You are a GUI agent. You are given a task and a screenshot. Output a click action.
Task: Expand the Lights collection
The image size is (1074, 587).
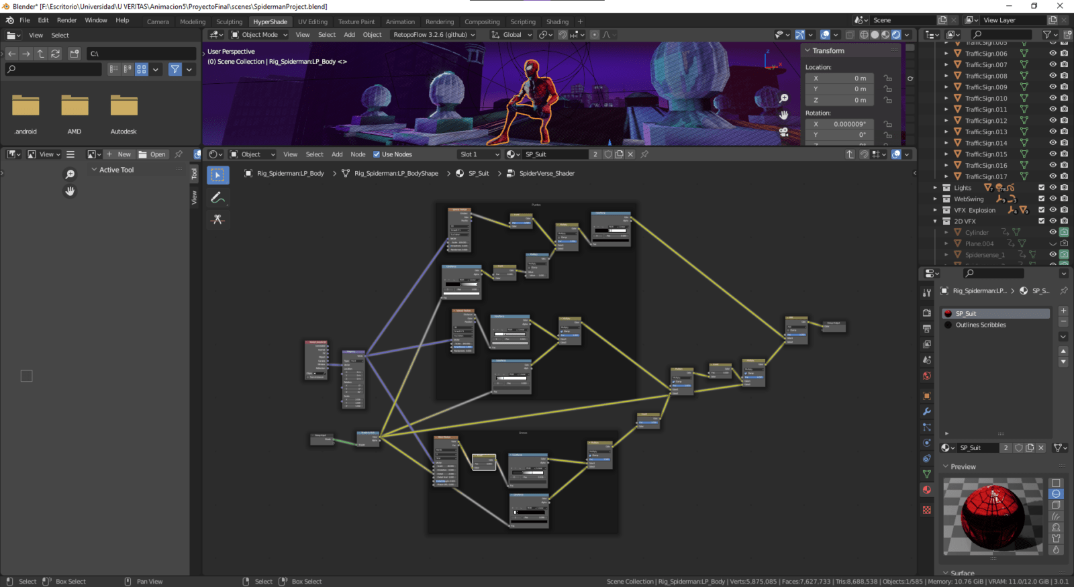click(x=935, y=188)
